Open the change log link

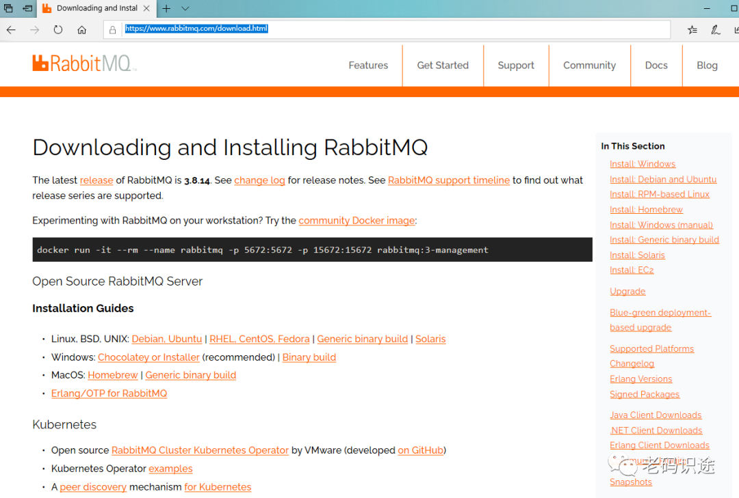(259, 180)
